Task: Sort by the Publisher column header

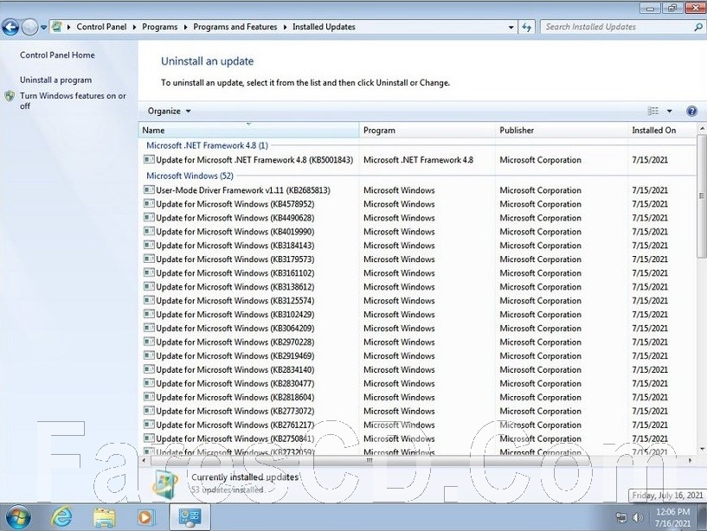Action: [561, 130]
